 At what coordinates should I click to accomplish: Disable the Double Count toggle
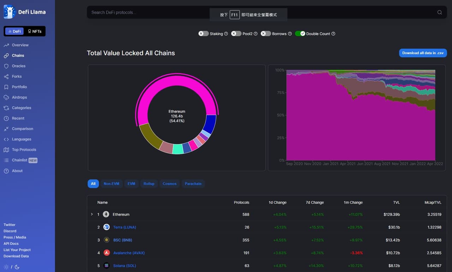pyautogui.click(x=300, y=34)
